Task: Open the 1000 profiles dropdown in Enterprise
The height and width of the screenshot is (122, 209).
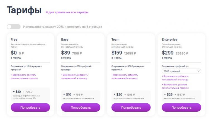Action: [181, 71]
